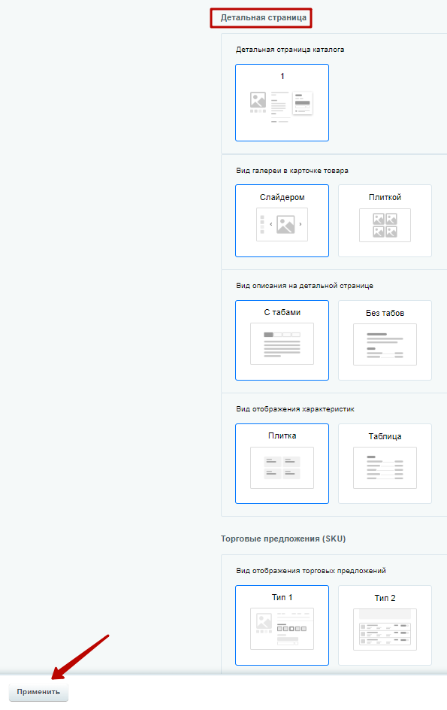Click the Вид отображения характеристик label

point(295,409)
